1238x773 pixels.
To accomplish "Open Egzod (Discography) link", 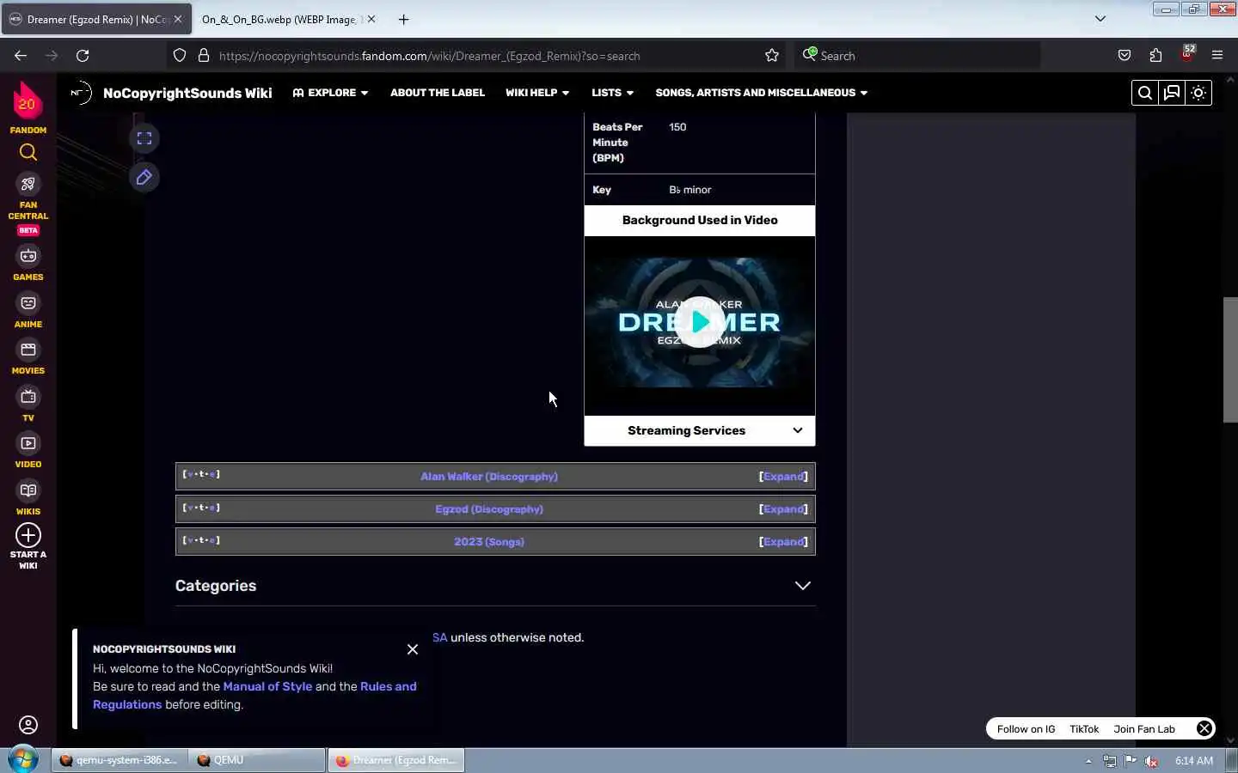I will (x=489, y=509).
